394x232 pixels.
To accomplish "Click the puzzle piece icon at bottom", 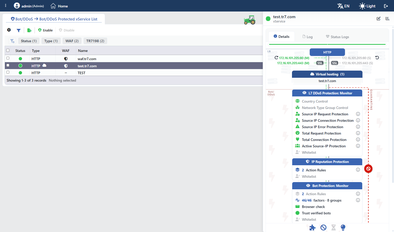I will (312, 227).
